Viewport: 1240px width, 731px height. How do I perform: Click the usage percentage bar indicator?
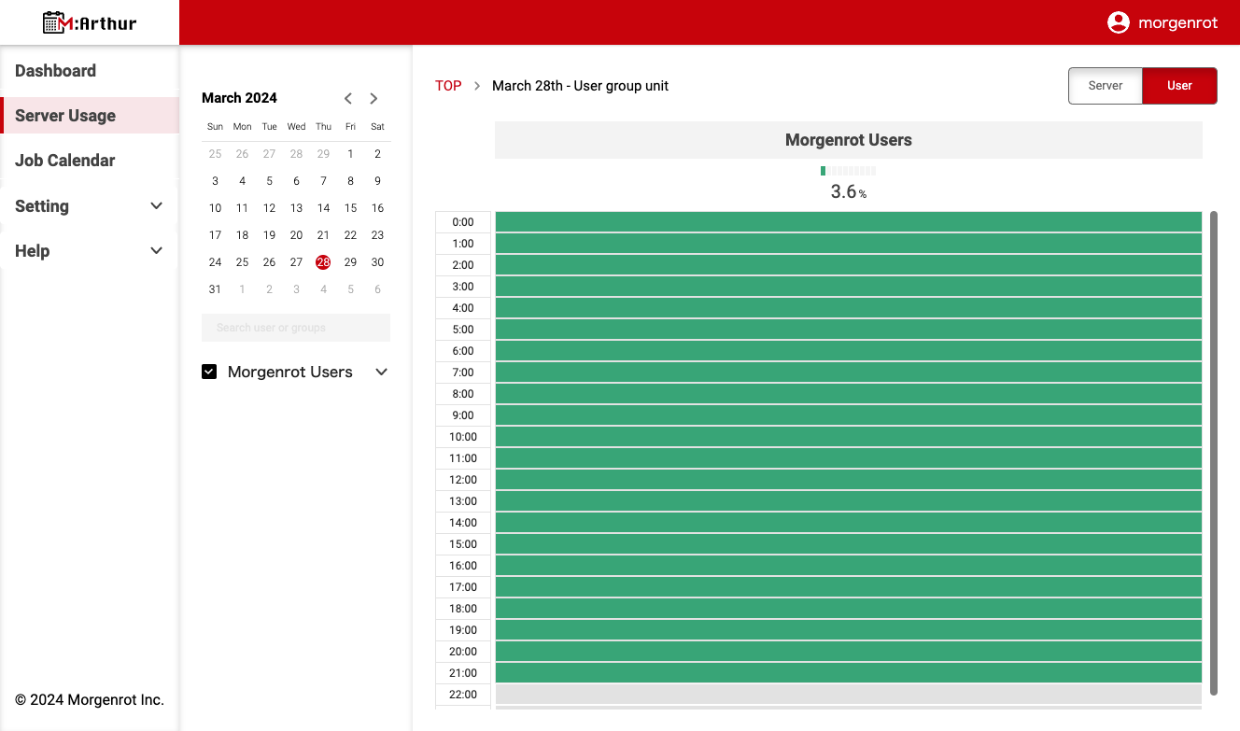pos(848,171)
